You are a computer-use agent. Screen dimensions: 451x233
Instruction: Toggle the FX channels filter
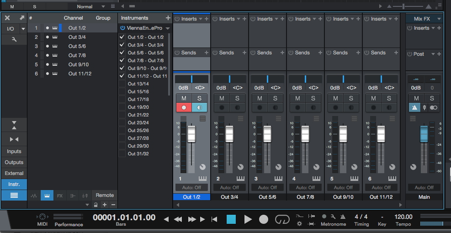59,196
